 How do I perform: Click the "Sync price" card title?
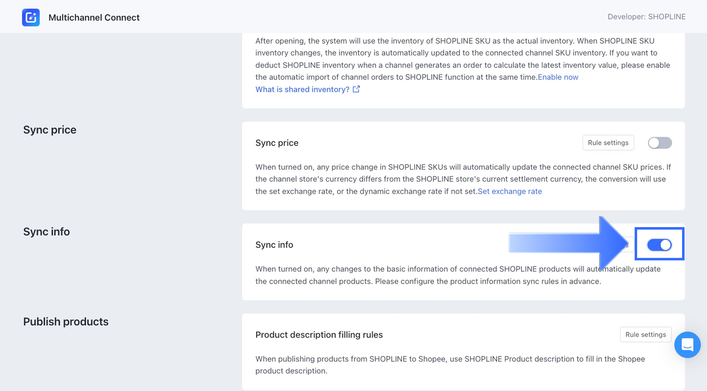click(277, 143)
